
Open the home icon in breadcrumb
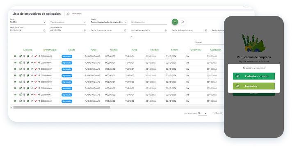pos(68,14)
